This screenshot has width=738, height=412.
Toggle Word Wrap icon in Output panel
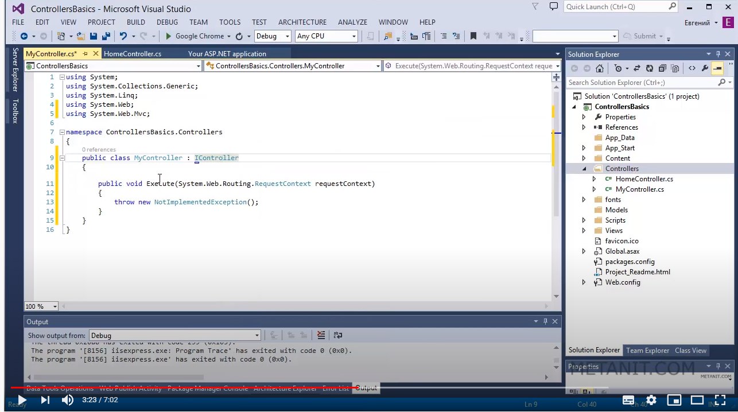pos(338,335)
